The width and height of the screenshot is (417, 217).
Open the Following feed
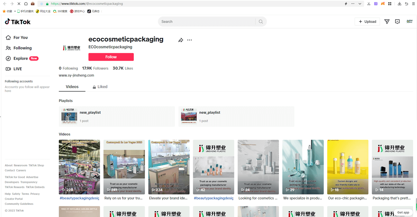[19, 48]
